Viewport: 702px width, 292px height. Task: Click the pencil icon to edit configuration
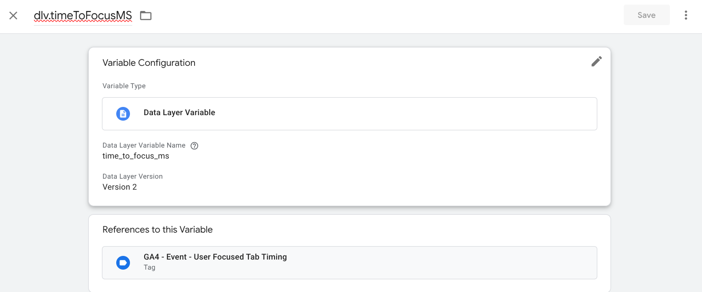point(596,62)
